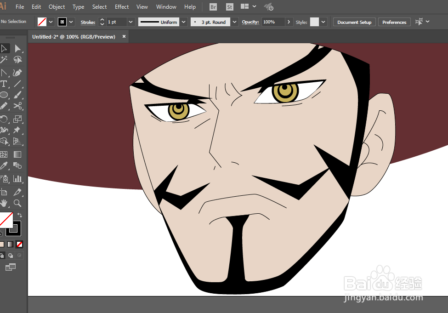Click the Stroke label link
Screen dimensions: 448x313
88,23
